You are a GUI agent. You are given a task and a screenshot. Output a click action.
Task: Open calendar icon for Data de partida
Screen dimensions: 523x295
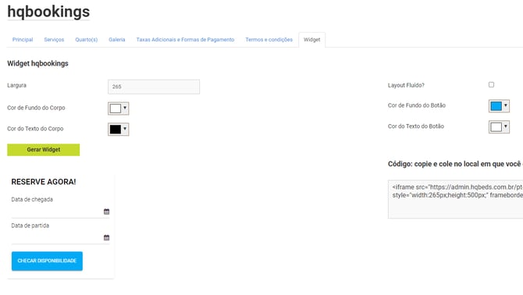coord(106,238)
